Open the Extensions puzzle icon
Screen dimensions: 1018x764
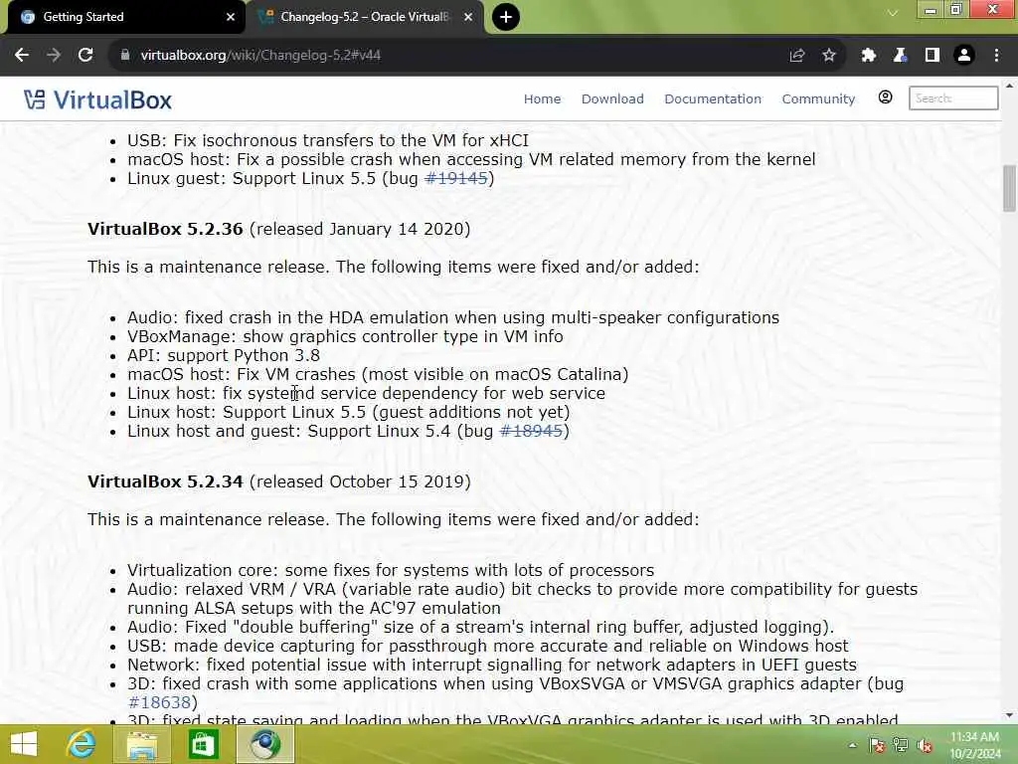pyautogui.click(x=869, y=56)
